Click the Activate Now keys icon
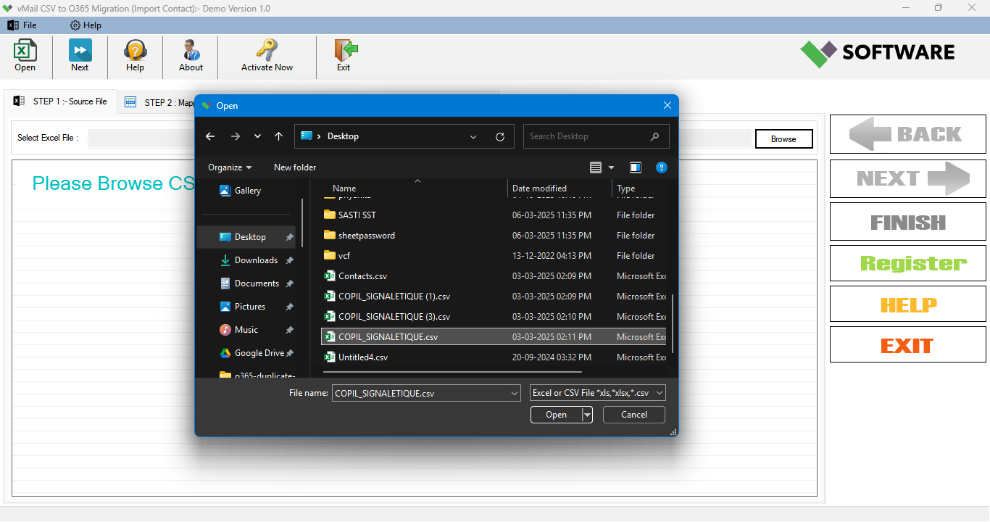The image size is (990, 522). tap(267, 56)
